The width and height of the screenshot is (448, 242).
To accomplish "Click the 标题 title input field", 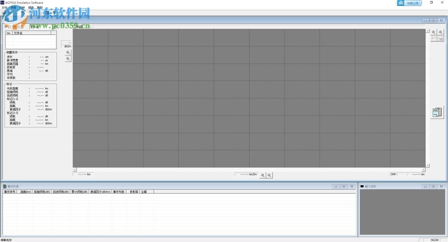I will coord(258,26).
